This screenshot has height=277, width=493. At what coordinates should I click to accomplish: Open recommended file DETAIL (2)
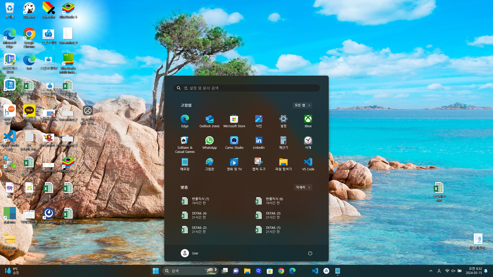[214, 230]
